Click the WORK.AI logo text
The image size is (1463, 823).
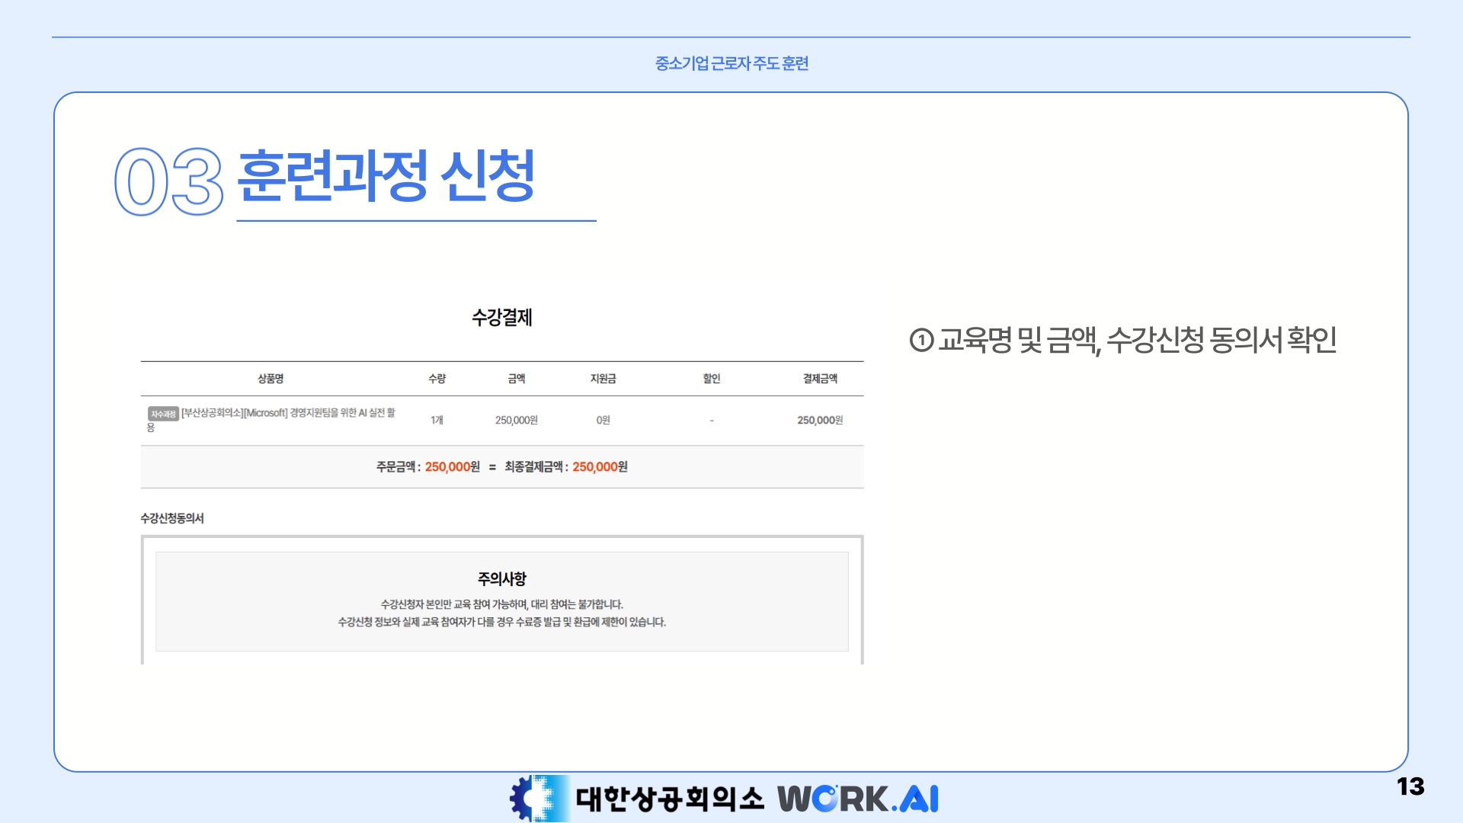coord(857,799)
